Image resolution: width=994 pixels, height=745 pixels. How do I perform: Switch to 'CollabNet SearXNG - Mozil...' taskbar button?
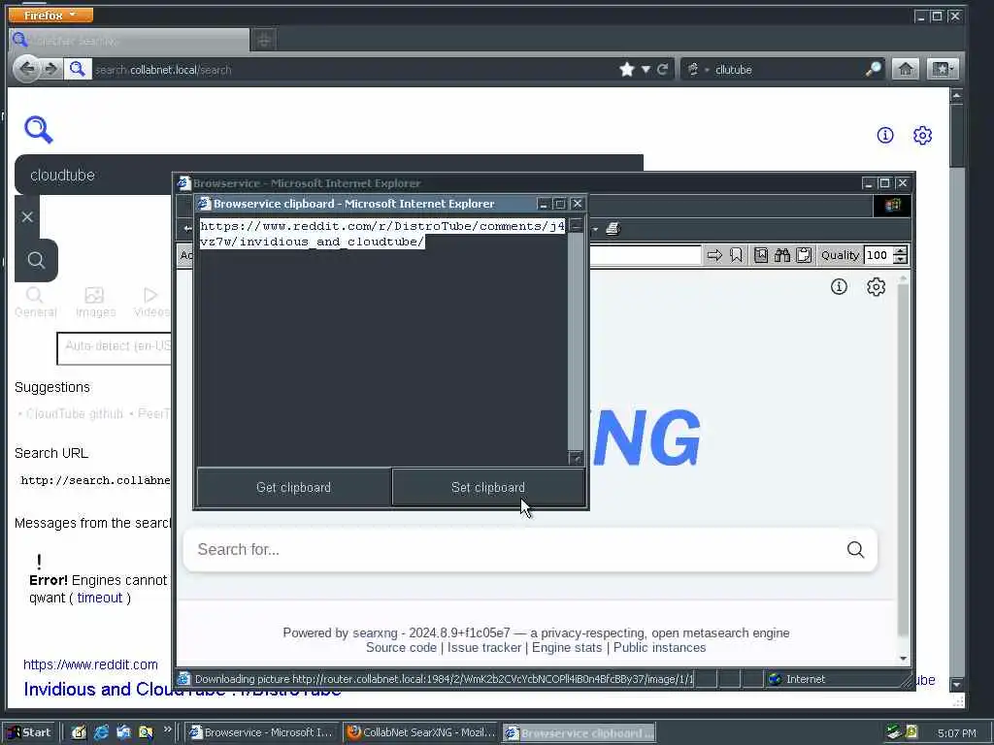pyautogui.click(x=421, y=732)
